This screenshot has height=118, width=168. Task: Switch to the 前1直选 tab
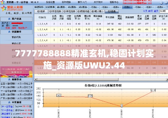[61, 7]
